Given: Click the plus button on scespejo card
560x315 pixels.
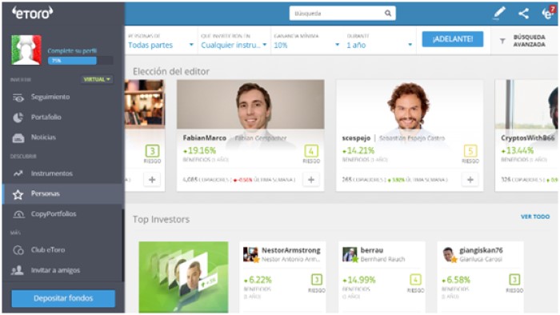Looking at the screenshot, I should (470, 179).
